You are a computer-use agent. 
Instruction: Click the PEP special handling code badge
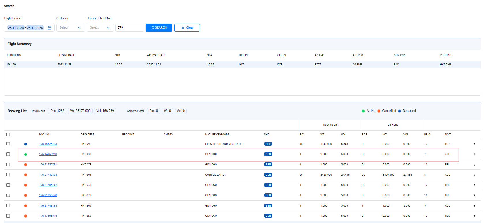click(268, 144)
